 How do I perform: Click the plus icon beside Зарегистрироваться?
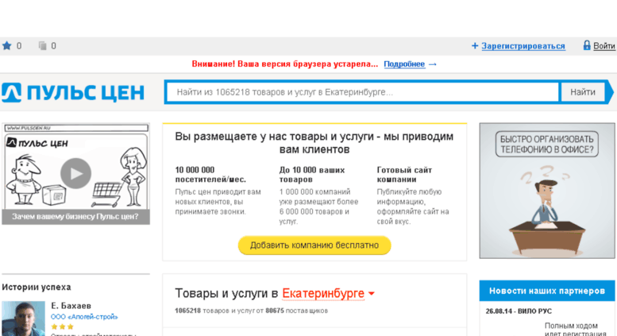pos(475,46)
